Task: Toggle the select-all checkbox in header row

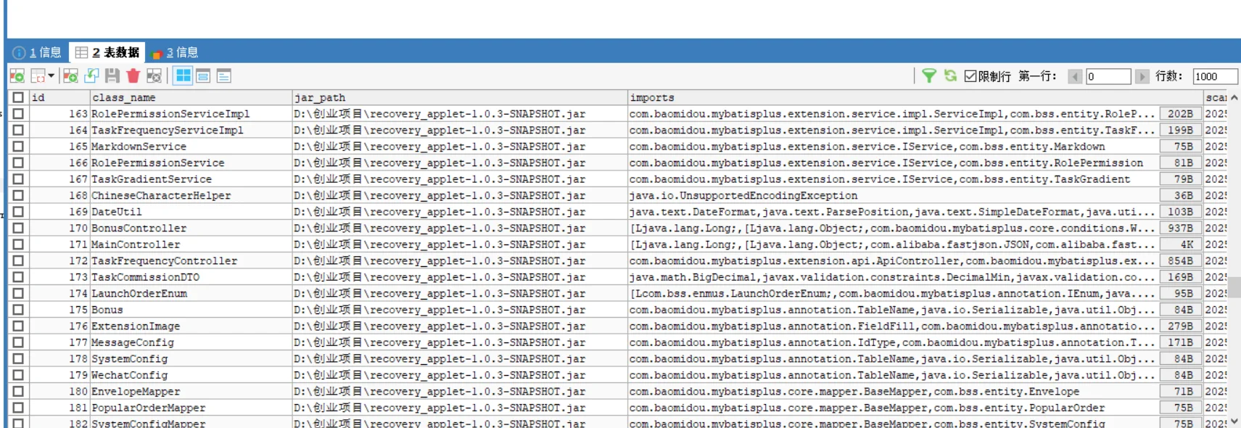Action: click(x=18, y=97)
